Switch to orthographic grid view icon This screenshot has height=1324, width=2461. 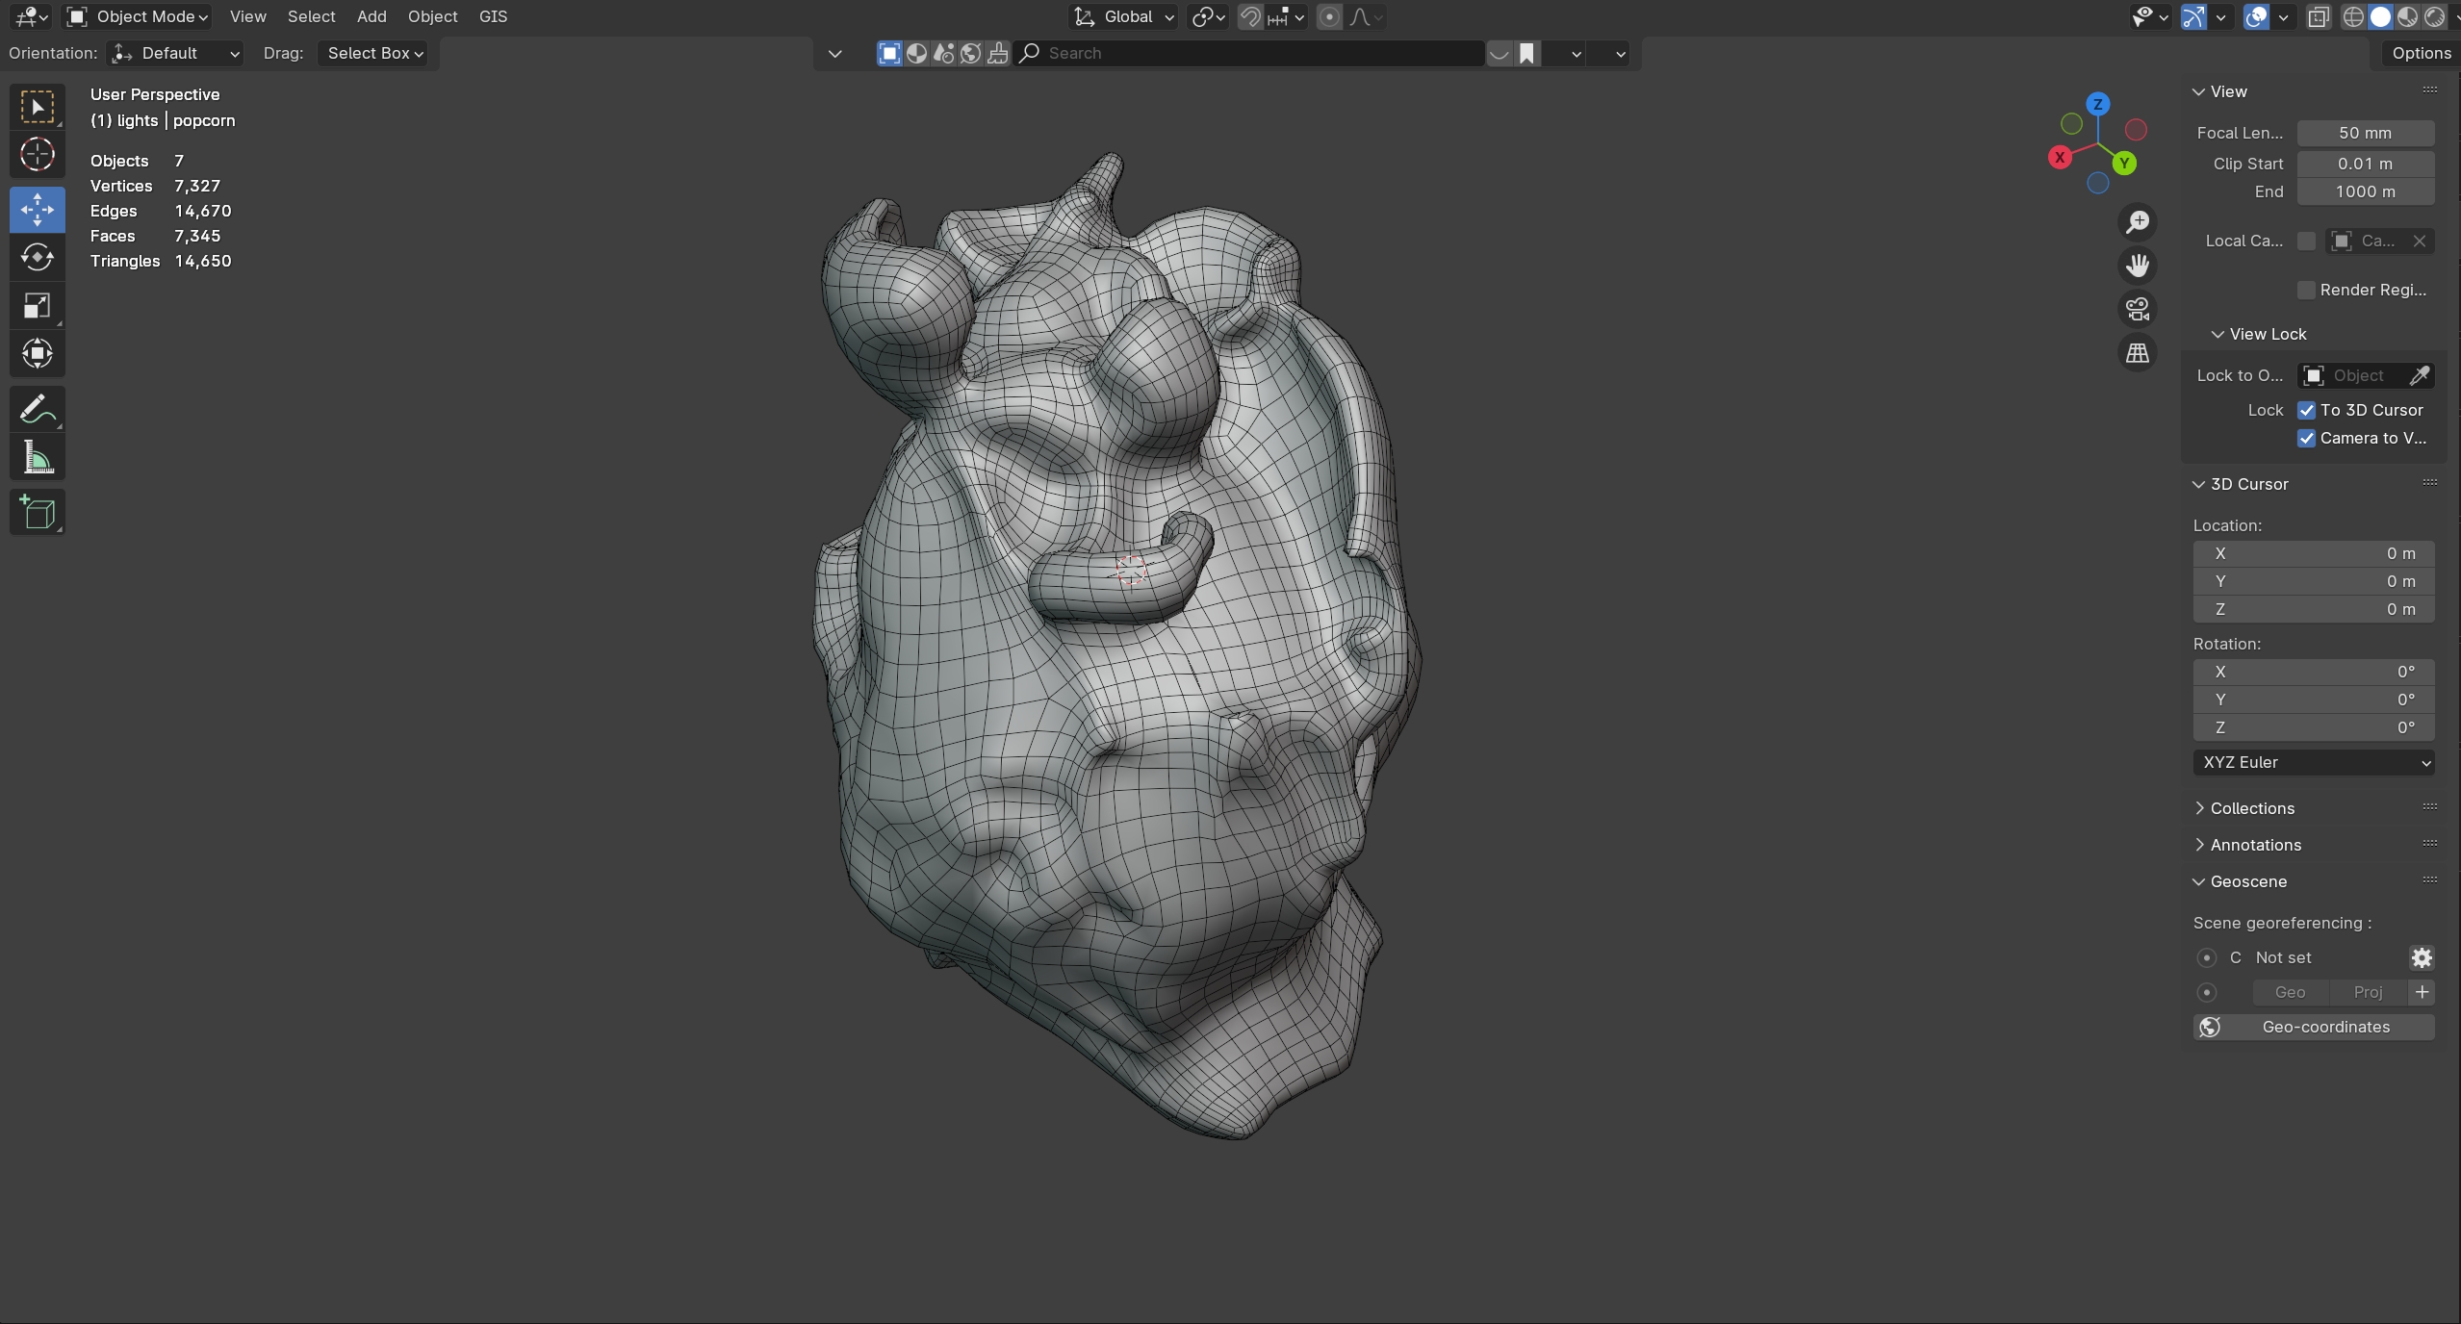pos(2137,353)
